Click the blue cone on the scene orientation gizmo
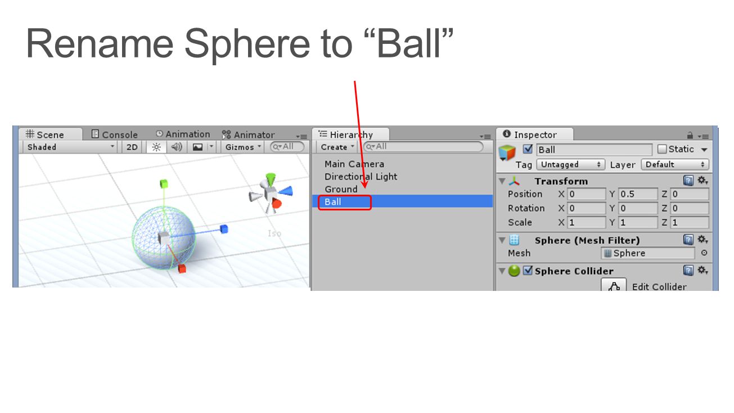This screenshot has height=413, width=734. [x=285, y=191]
